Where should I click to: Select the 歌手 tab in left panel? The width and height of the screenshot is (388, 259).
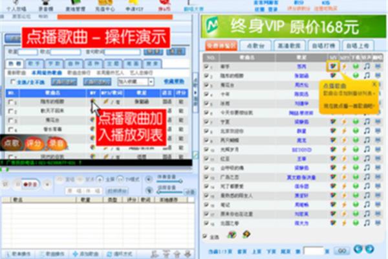tap(34, 63)
